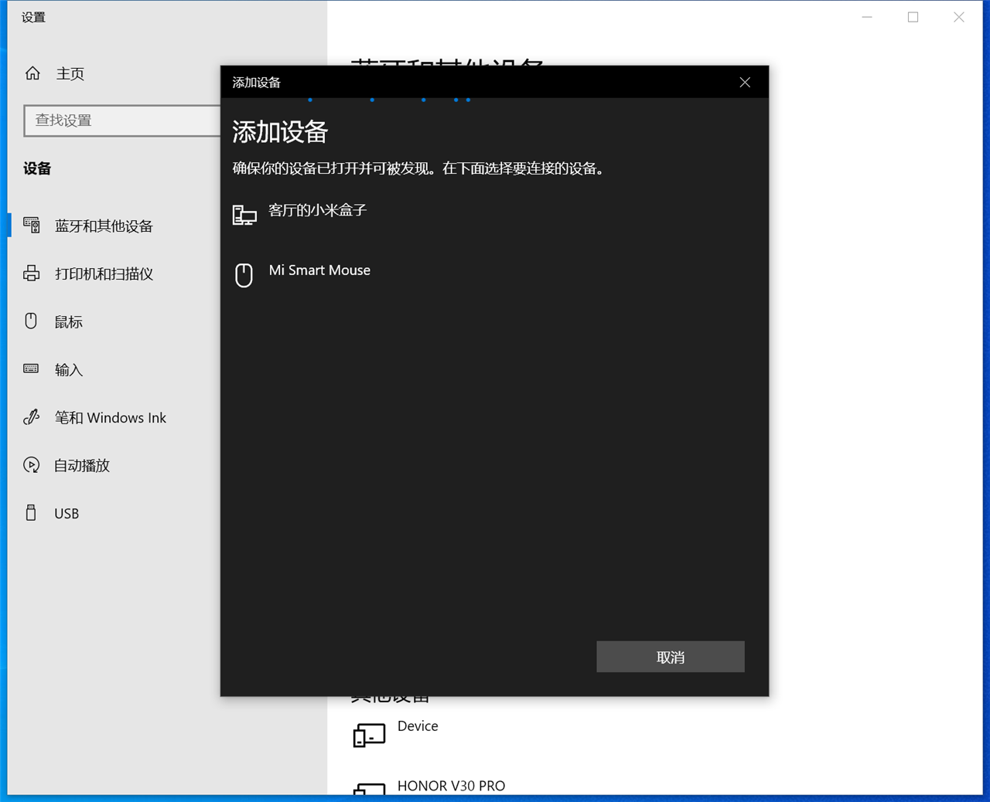The image size is (990, 802).
Task: Open 打印机和扫描仪 settings page
Action: [x=104, y=274]
